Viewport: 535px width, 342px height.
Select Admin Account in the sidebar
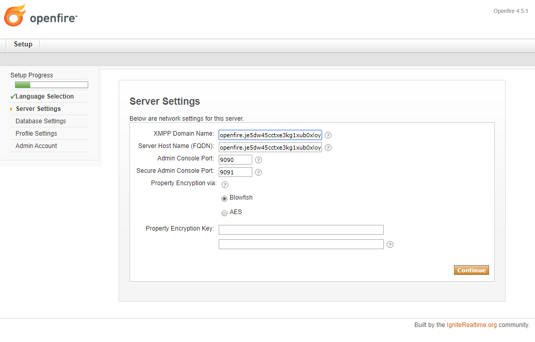pyautogui.click(x=36, y=145)
